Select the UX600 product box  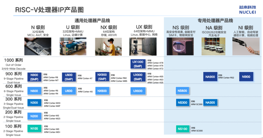(138, 91)
